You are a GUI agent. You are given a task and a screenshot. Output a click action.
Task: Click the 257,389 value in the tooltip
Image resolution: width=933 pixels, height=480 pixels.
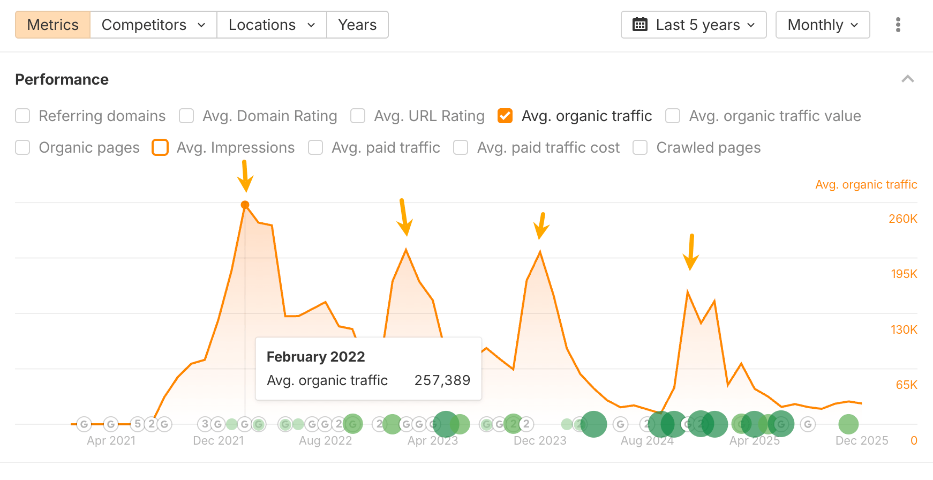pos(442,380)
